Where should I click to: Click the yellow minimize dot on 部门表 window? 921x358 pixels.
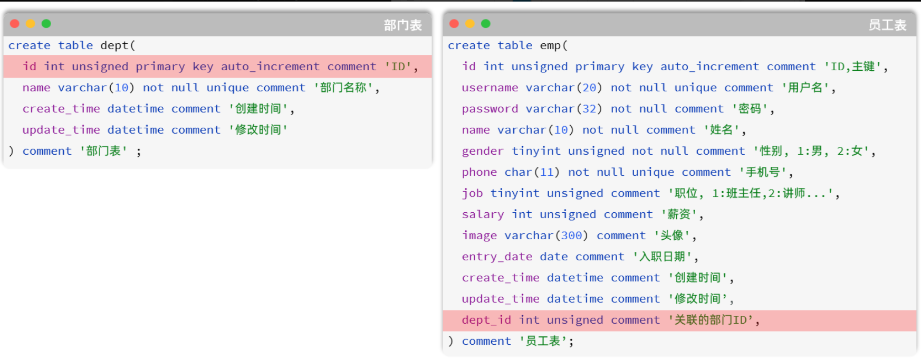tap(31, 24)
